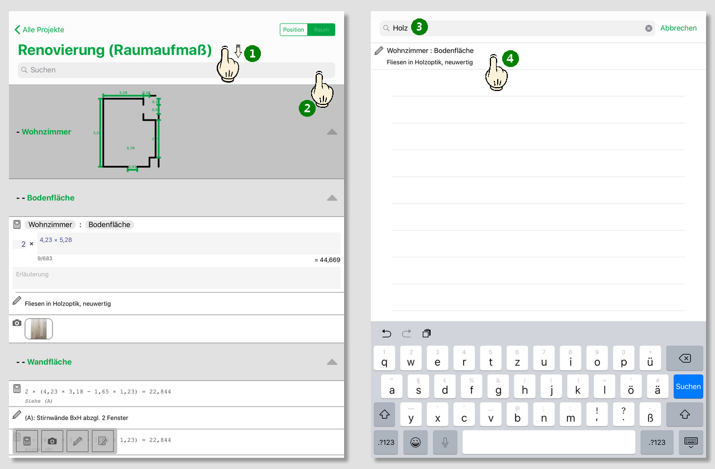Image resolution: width=715 pixels, height=469 pixels.
Task: Collapse the Bodenfläche section
Action: (x=332, y=198)
